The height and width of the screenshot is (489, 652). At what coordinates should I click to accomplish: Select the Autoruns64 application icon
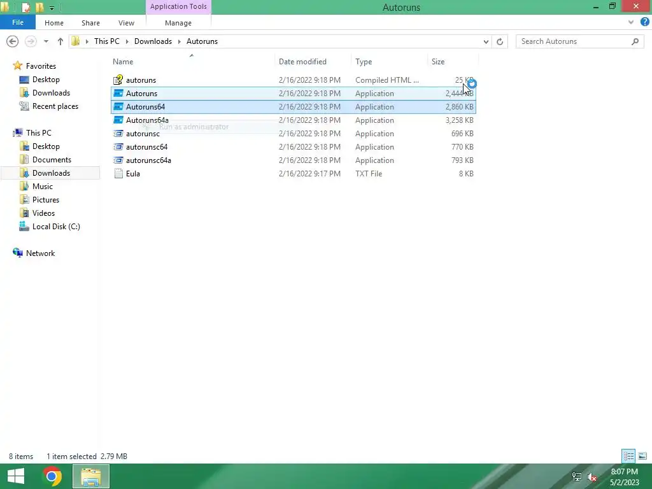(118, 106)
